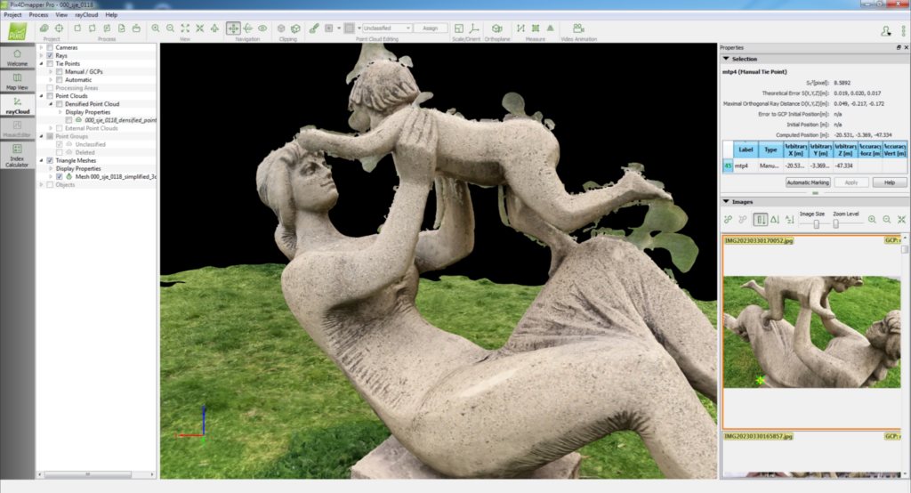
Task: Uncheck the Triangle Meshes checkbox
Action: pos(50,160)
